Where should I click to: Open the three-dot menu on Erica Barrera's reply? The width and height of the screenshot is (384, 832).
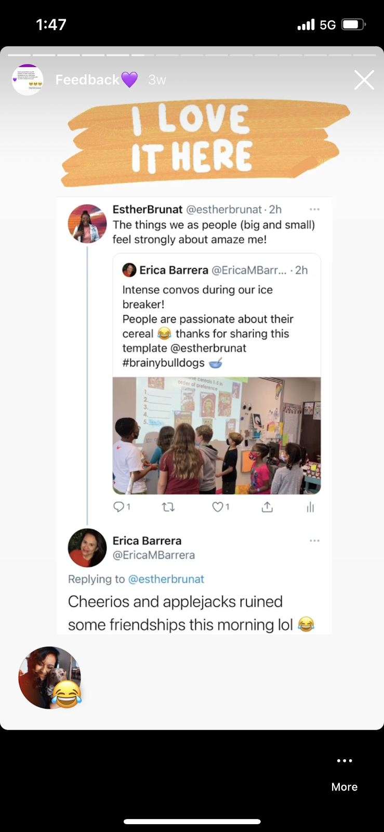pos(314,541)
